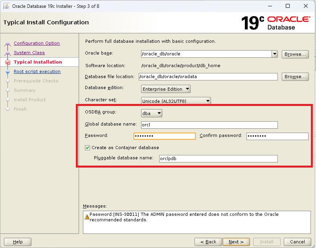Click the Password field

coord(164,136)
